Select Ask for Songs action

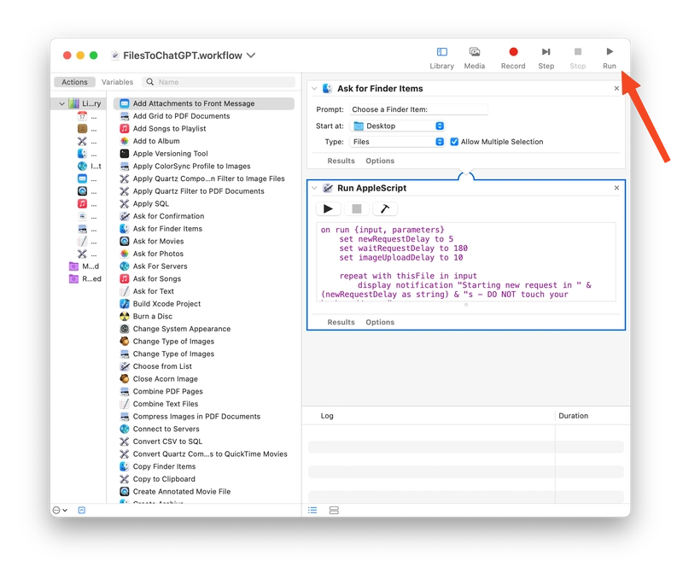point(156,279)
